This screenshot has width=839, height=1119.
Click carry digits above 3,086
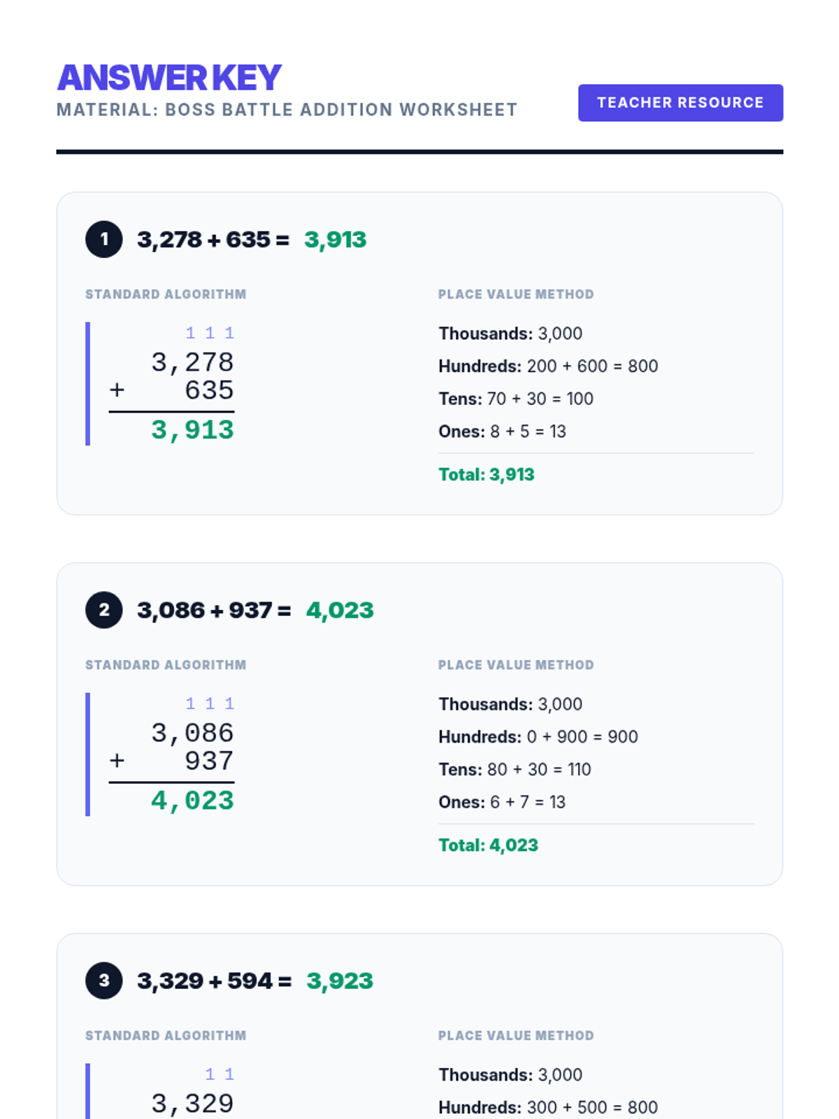pyautogui.click(x=210, y=704)
